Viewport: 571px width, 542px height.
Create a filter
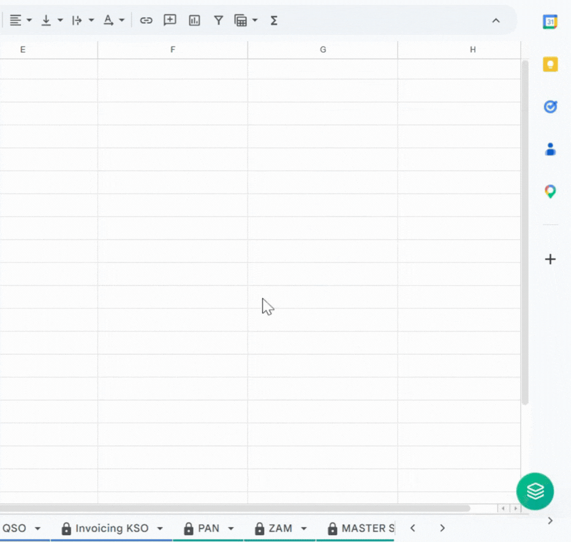click(219, 20)
